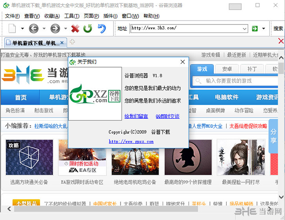The height and width of the screenshot is (220, 285).
Task: Open 游戏资讯 in the navigation bar
Action: (x=267, y=97)
